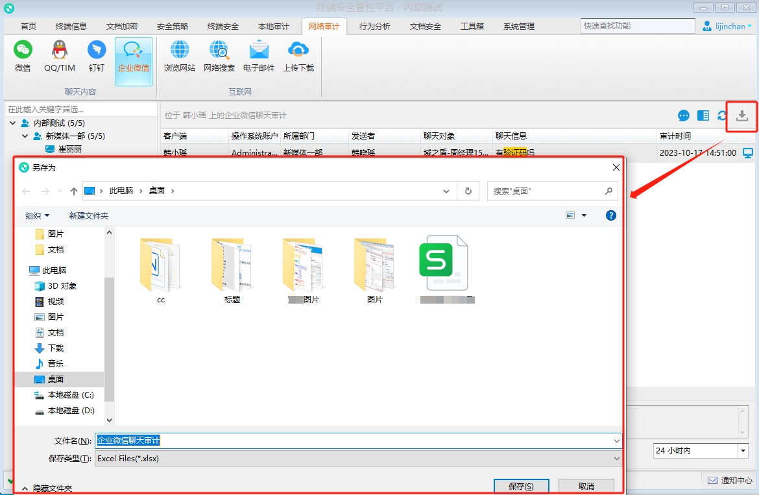
Task: Switch to the 行为分析 tab
Action: tap(375, 26)
